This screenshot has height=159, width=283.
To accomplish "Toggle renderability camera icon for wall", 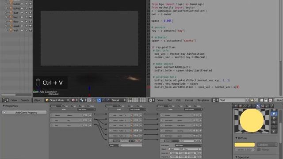I will (x=31, y=30).
